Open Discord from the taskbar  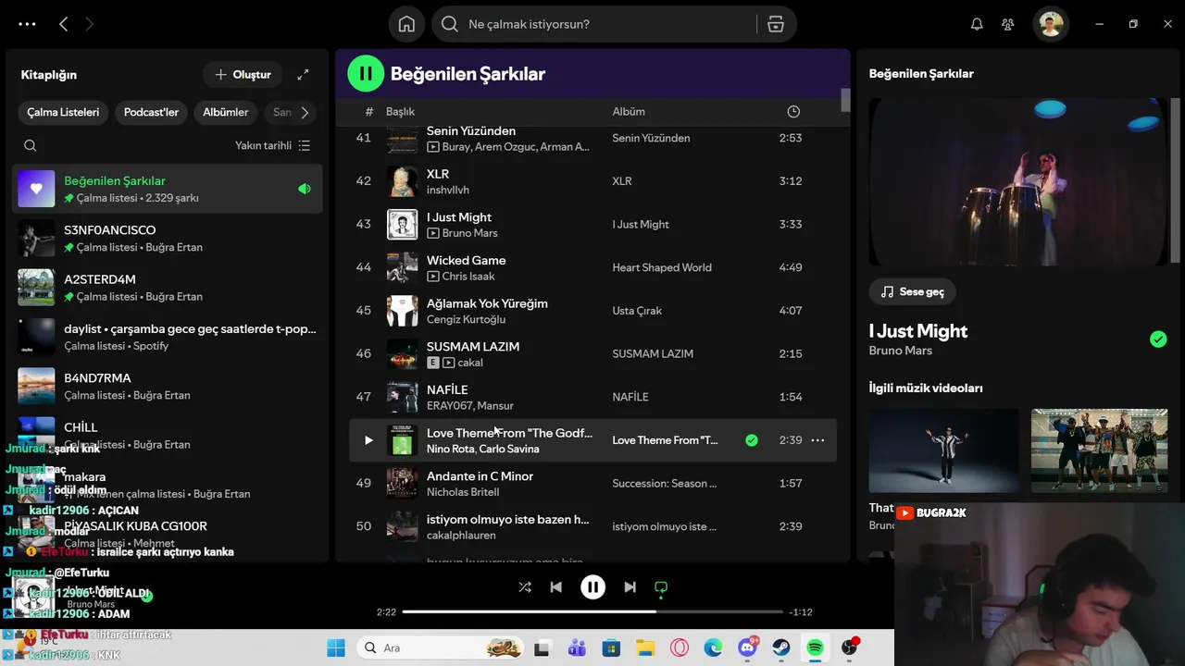748,647
